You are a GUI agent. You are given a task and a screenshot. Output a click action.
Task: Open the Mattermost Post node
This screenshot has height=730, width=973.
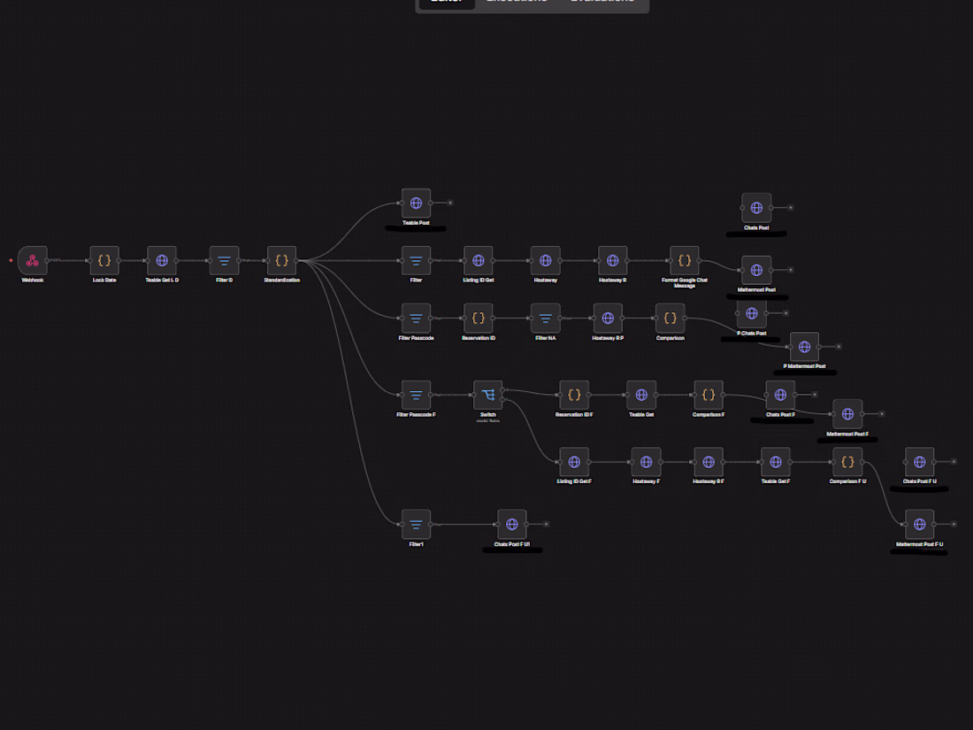pos(756,270)
